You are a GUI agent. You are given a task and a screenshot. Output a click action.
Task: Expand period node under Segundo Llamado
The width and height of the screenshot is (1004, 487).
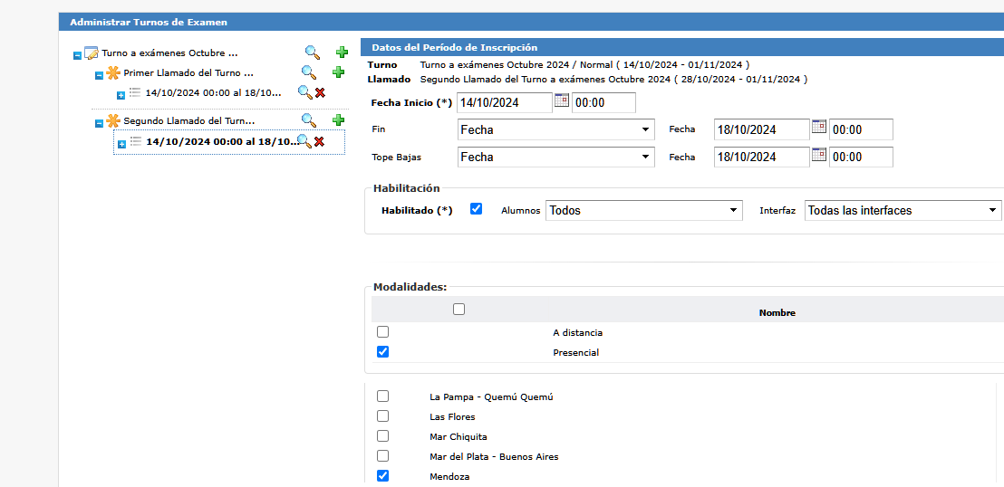pos(121,145)
